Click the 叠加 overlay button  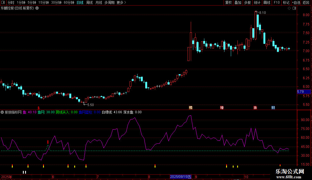[x=238, y=2]
